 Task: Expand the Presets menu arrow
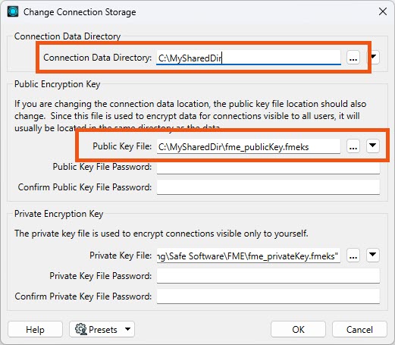coord(128,329)
